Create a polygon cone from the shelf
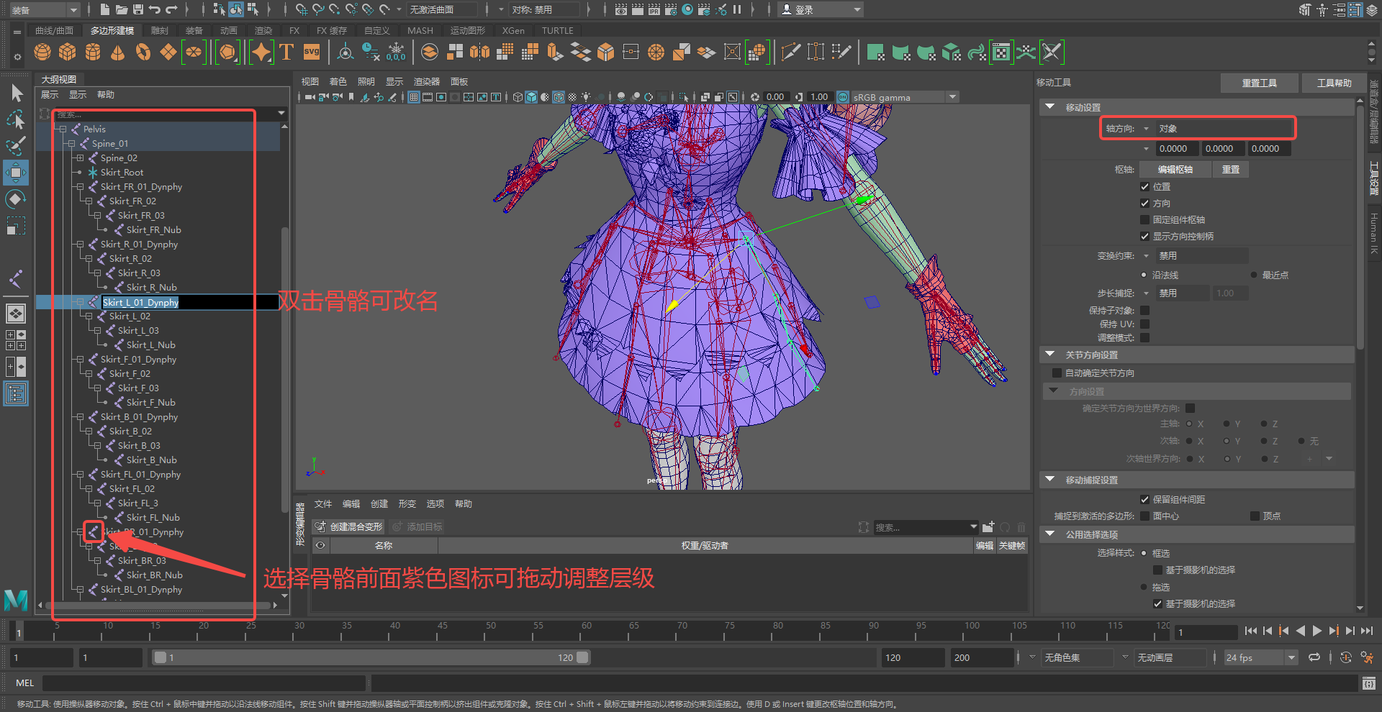Image resolution: width=1382 pixels, height=712 pixels. point(118,52)
